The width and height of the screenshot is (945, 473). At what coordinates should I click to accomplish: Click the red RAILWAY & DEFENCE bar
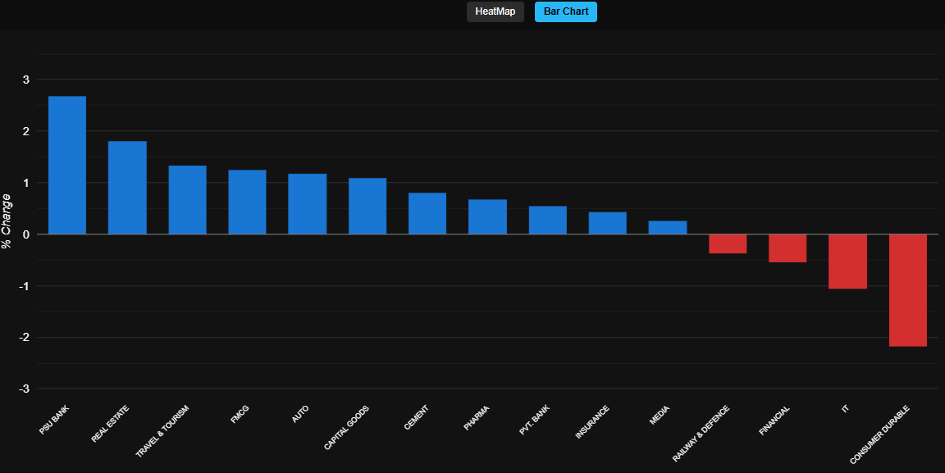click(x=728, y=243)
